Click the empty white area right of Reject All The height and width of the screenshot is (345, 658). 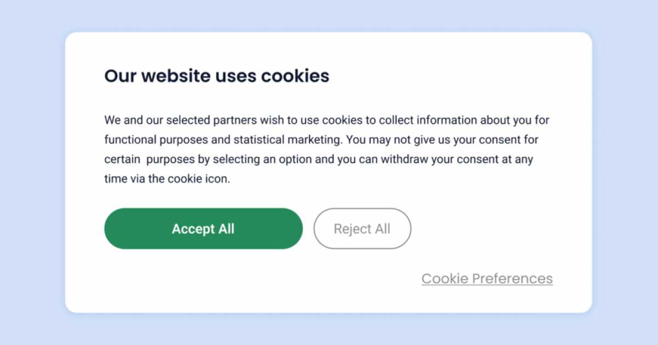click(x=493, y=229)
